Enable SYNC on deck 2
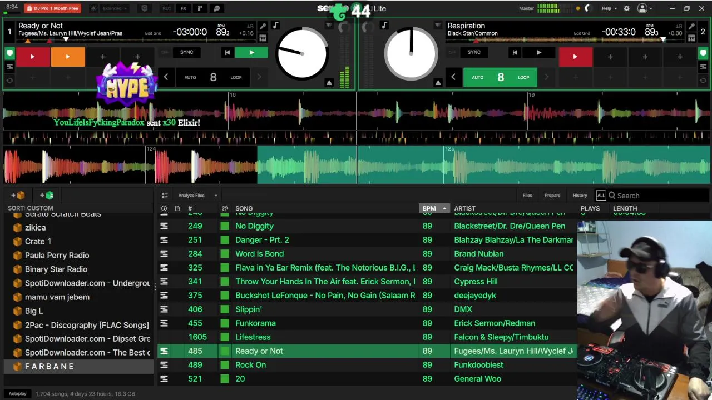 (x=474, y=52)
